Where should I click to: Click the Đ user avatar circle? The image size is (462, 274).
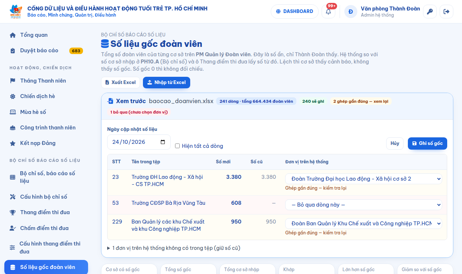coord(350,12)
